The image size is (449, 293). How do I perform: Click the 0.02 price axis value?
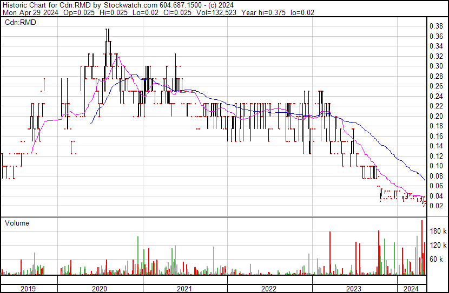pyautogui.click(x=437, y=206)
